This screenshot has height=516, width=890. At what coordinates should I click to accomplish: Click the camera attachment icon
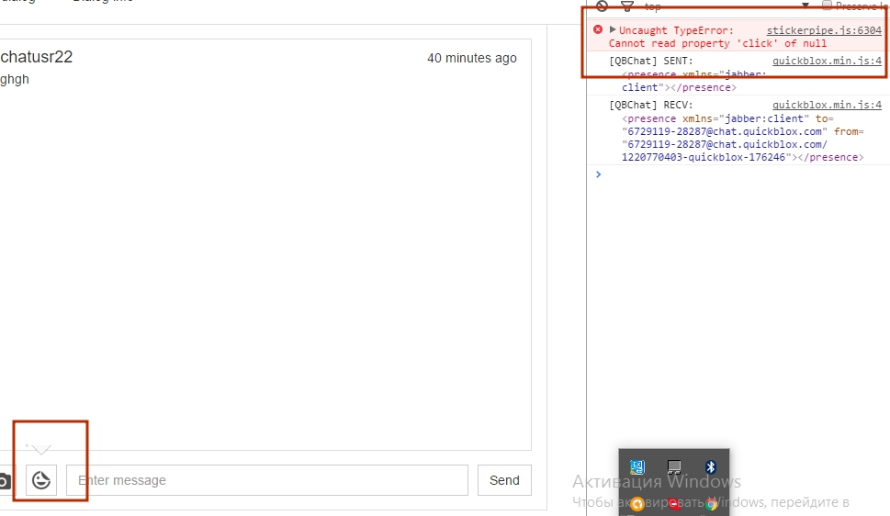pos(5,481)
